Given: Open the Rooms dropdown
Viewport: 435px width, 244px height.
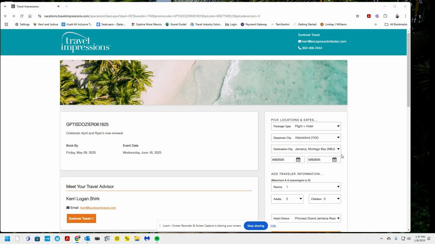Looking at the screenshot, I should click(x=306, y=187).
